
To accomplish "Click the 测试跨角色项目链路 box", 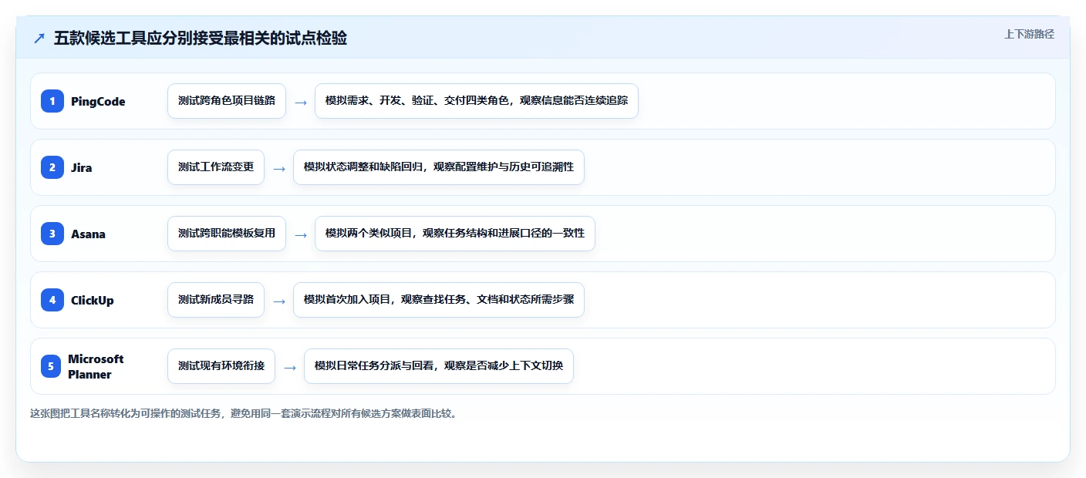I will pos(227,101).
